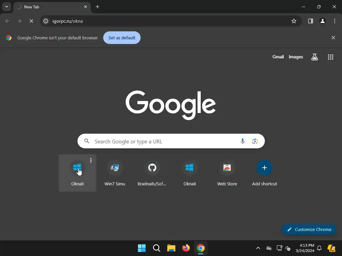Stop loading the page
Image resolution: width=342 pixels, height=256 pixels.
[31, 21]
